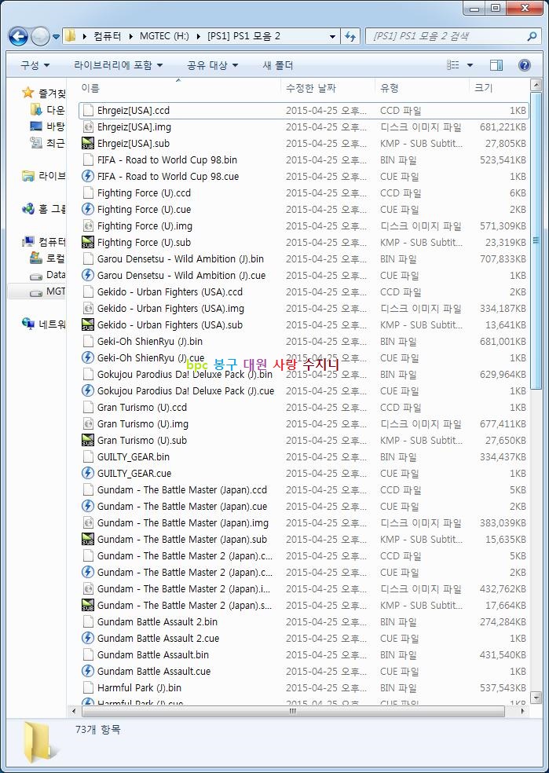Viewport: 549px width, 773px height.
Task: Click the Ehrgeiz[USA].img disc image icon
Action: click(x=88, y=126)
